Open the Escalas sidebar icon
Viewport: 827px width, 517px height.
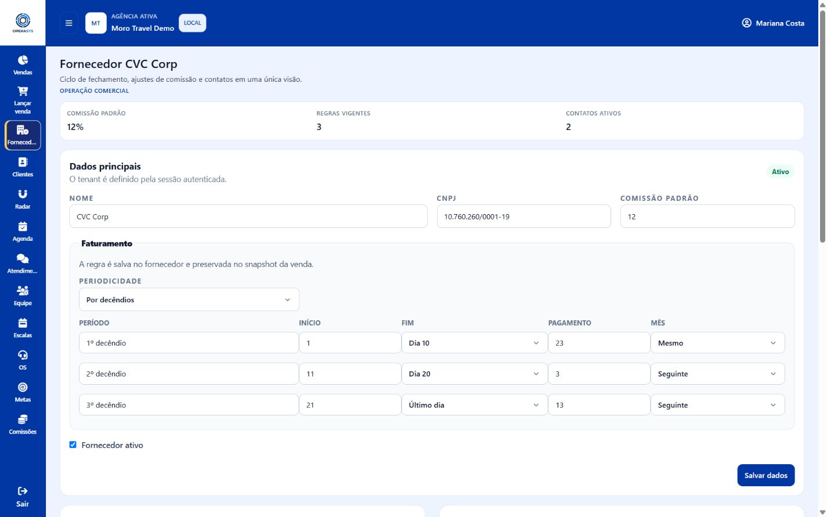pos(23,323)
